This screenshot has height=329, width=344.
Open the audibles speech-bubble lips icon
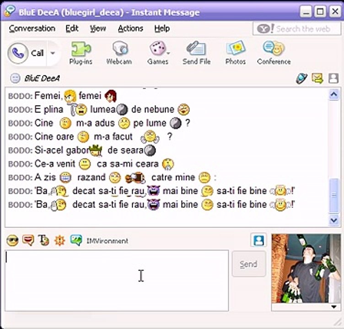point(28,240)
